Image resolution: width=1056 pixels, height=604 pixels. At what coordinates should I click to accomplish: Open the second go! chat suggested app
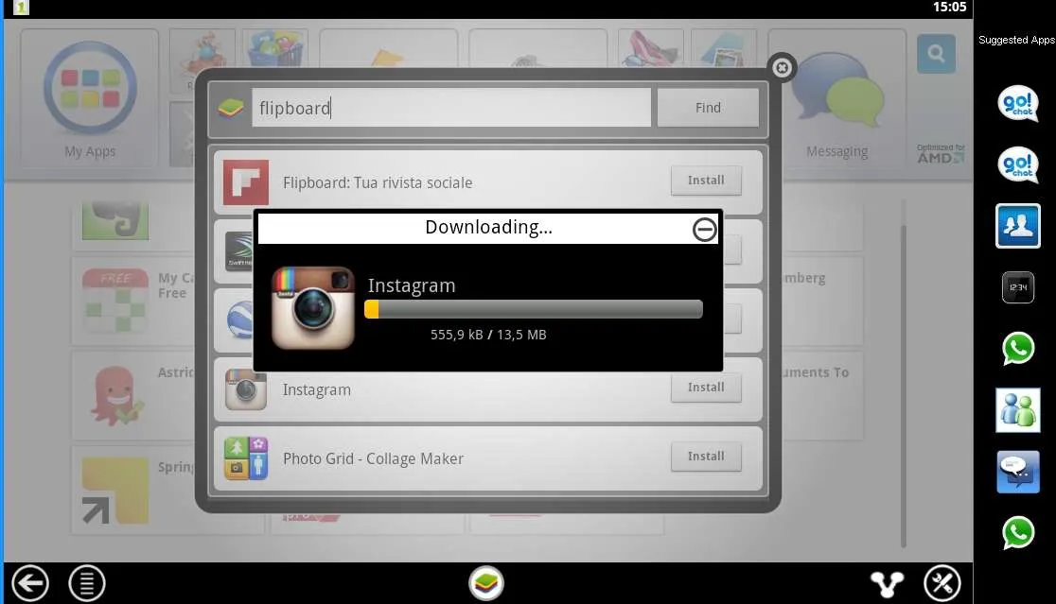[1017, 164]
